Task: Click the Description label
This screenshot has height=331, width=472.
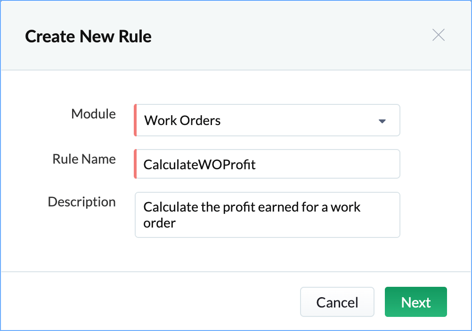Action: [81, 202]
